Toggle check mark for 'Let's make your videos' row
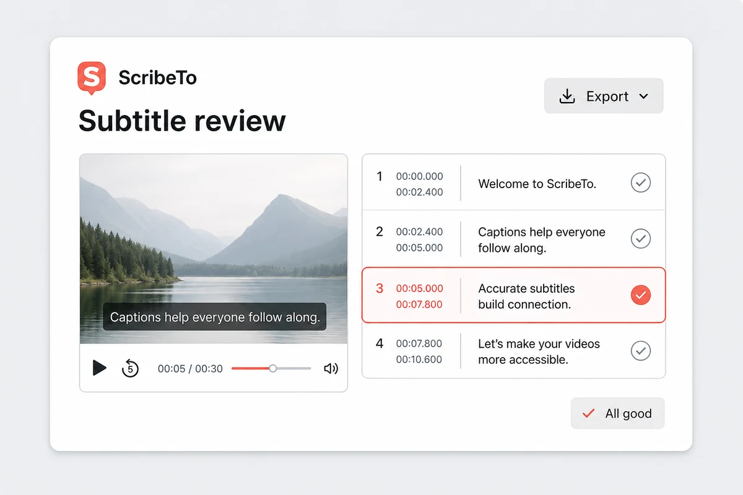Viewport: 743px width, 495px height. [x=640, y=351]
